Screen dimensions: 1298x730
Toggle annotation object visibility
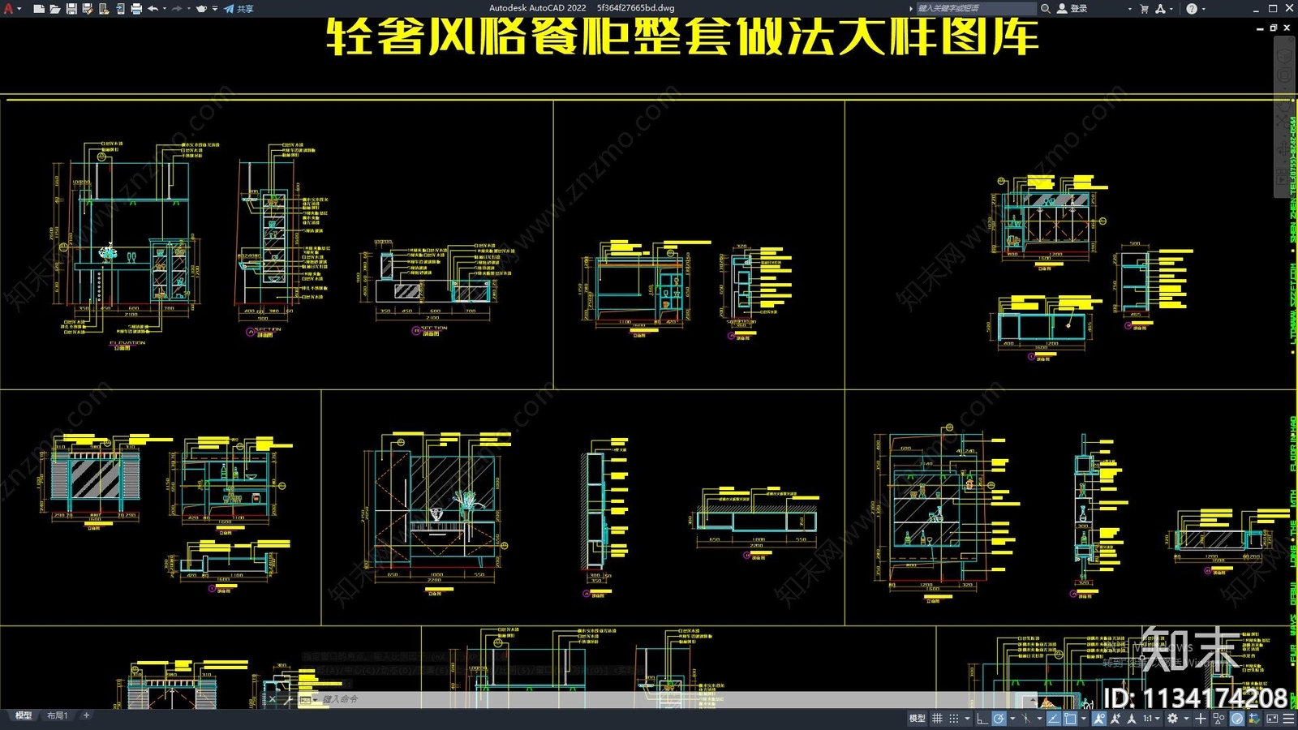click(x=1099, y=719)
